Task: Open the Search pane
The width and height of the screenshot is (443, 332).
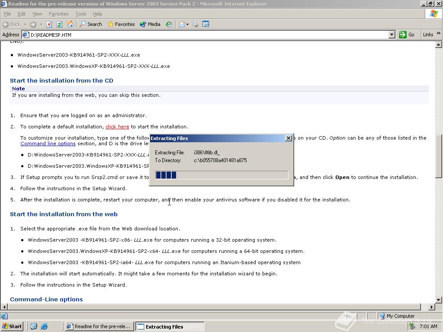Action: pyautogui.click(x=91, y=24)
